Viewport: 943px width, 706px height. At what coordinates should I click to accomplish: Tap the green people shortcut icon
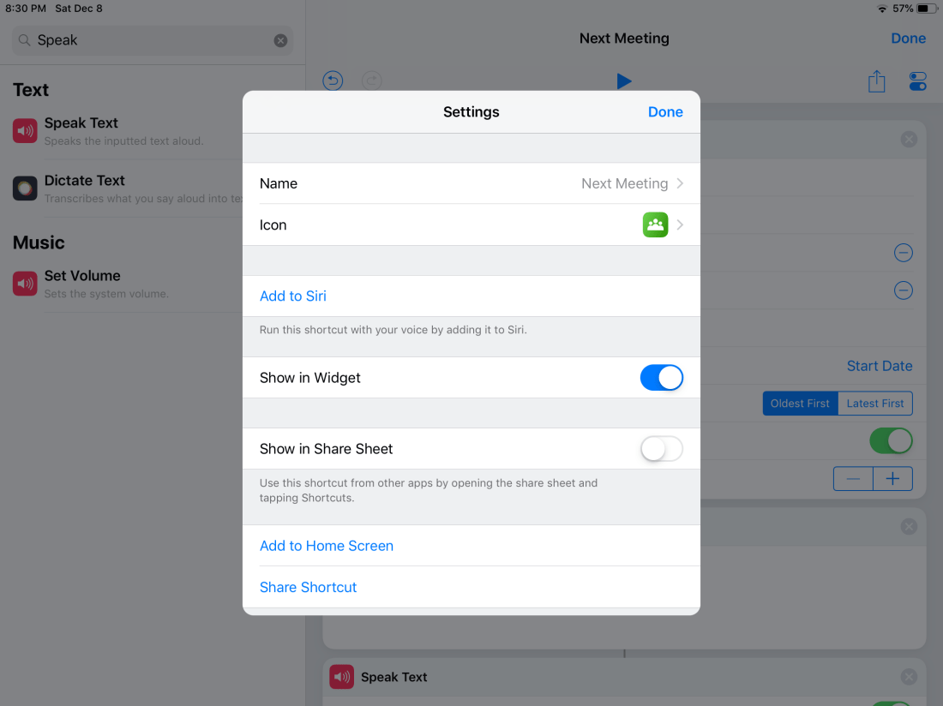coord(655,224)
